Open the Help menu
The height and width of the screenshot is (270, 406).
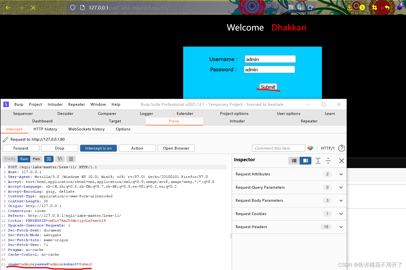coord(116,104)
